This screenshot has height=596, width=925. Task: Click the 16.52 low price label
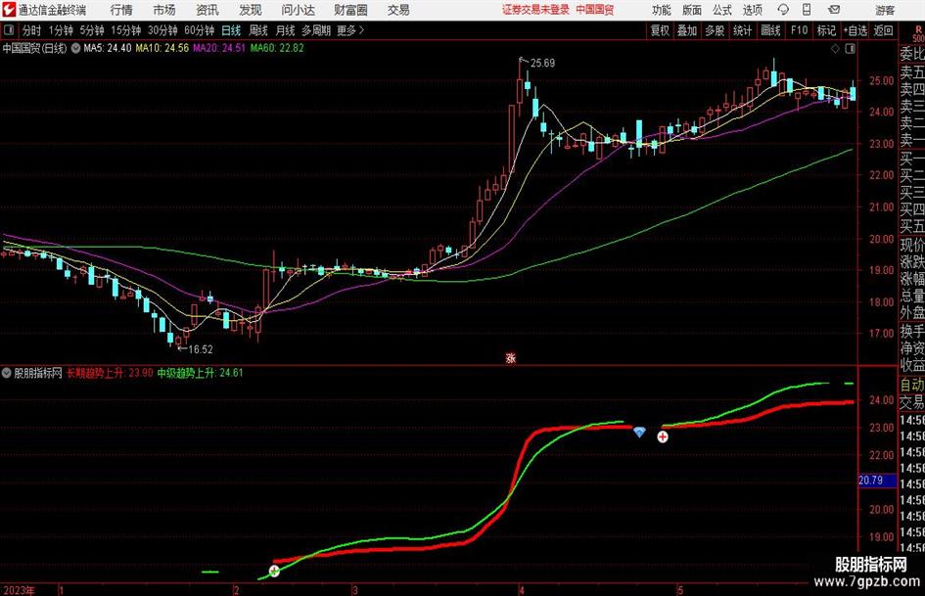coord(201,349)
